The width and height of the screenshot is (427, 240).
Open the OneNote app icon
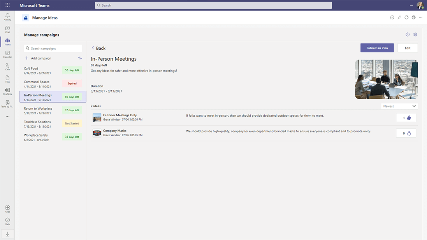tap(7, 91)
